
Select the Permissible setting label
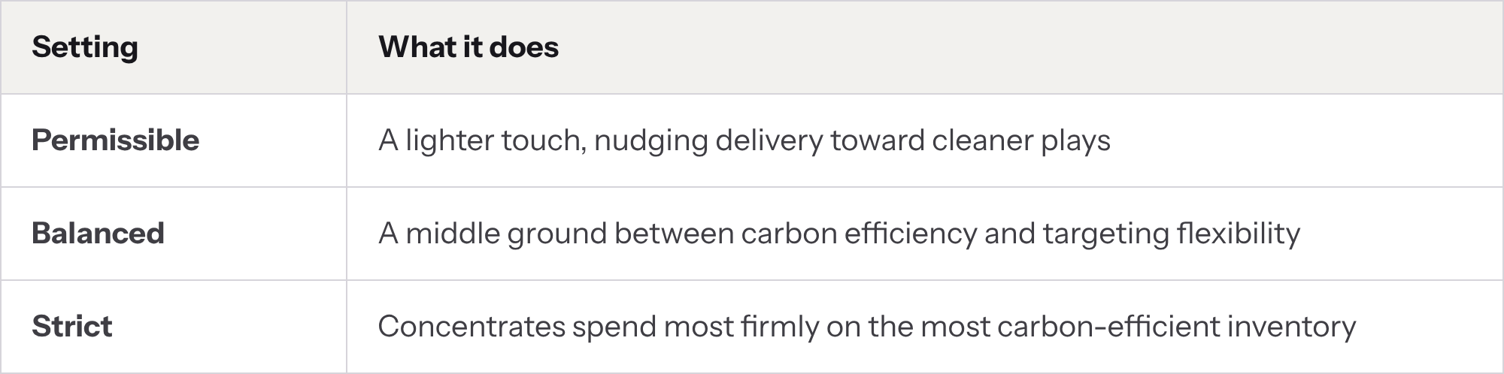(116, 140)
